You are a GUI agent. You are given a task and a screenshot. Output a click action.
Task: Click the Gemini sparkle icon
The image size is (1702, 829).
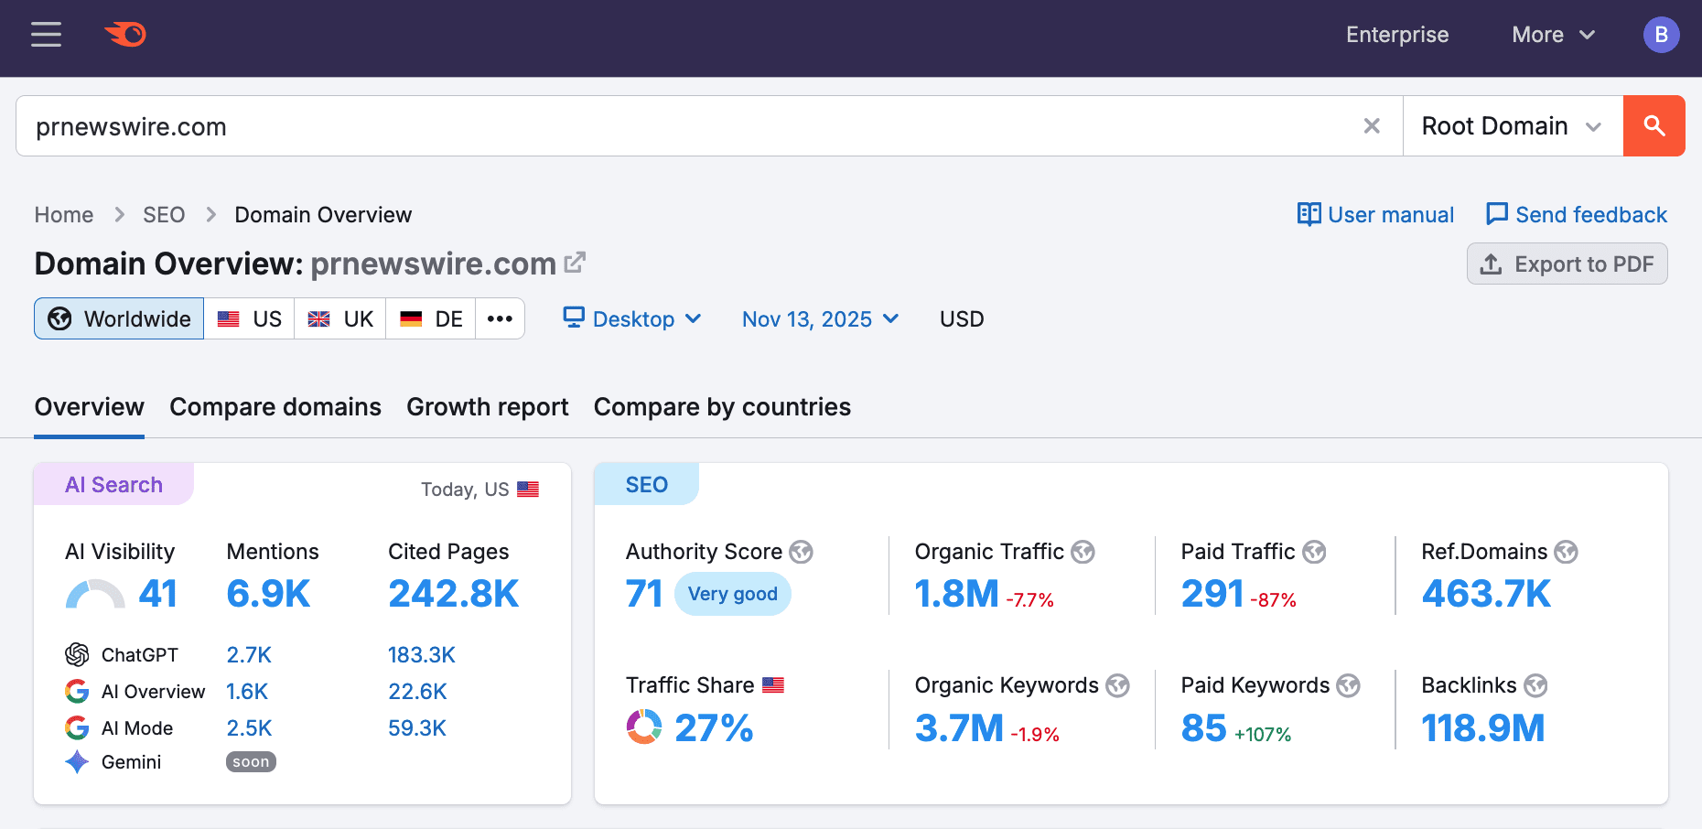point(77,761)
